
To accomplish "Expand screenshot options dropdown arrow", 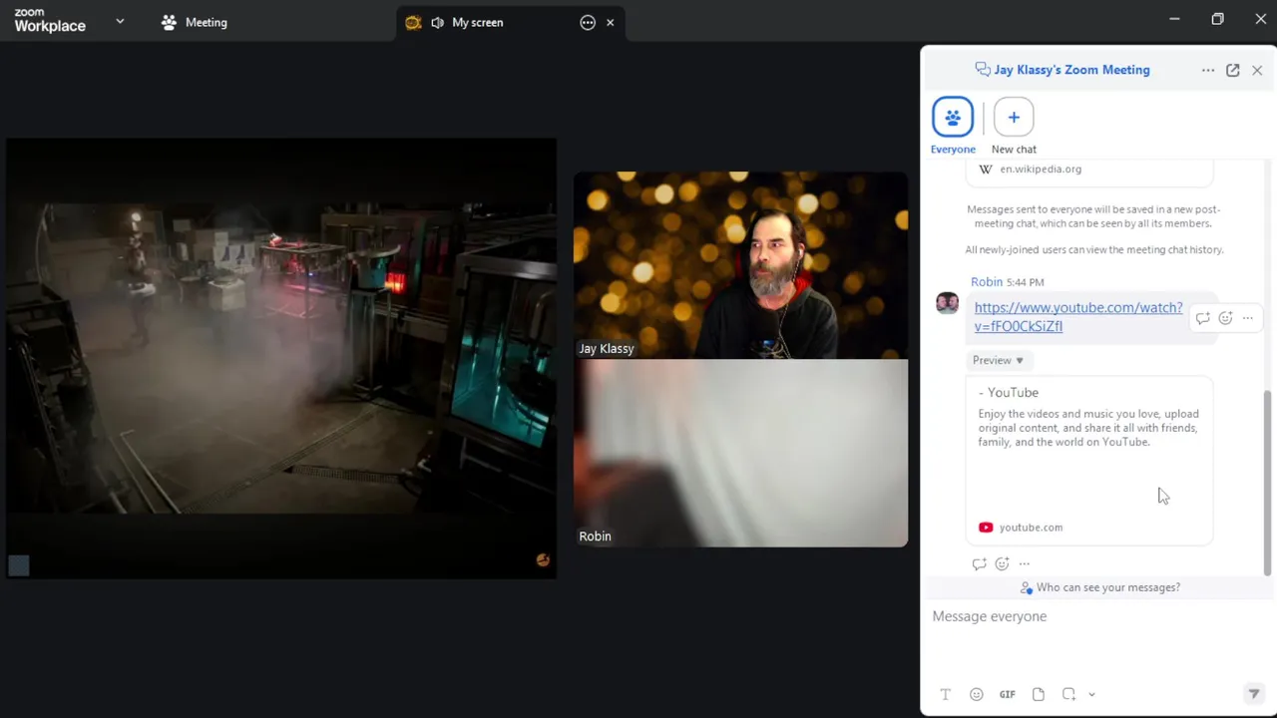I will (1091, 694).
